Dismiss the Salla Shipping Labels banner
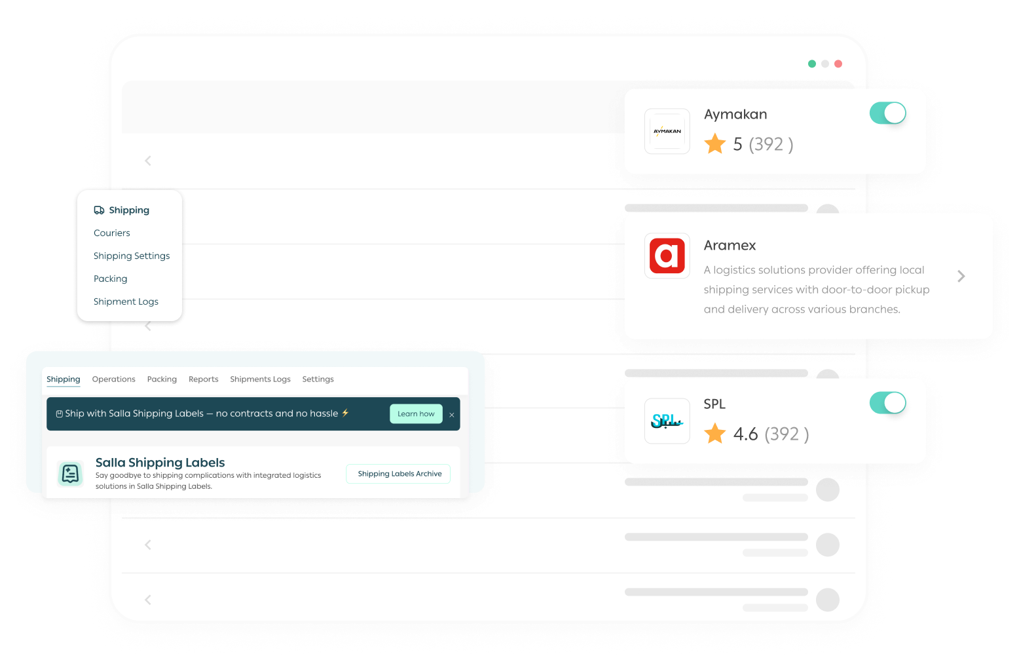The image size is (1019, 656). pos(452,414)
